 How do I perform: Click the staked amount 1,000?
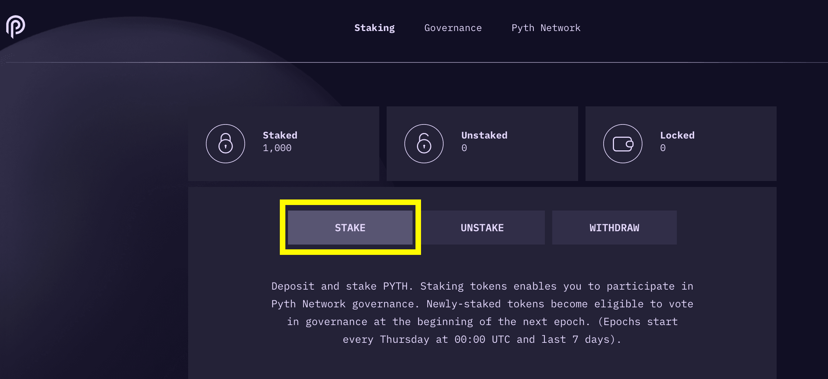[x=277, y=148]
